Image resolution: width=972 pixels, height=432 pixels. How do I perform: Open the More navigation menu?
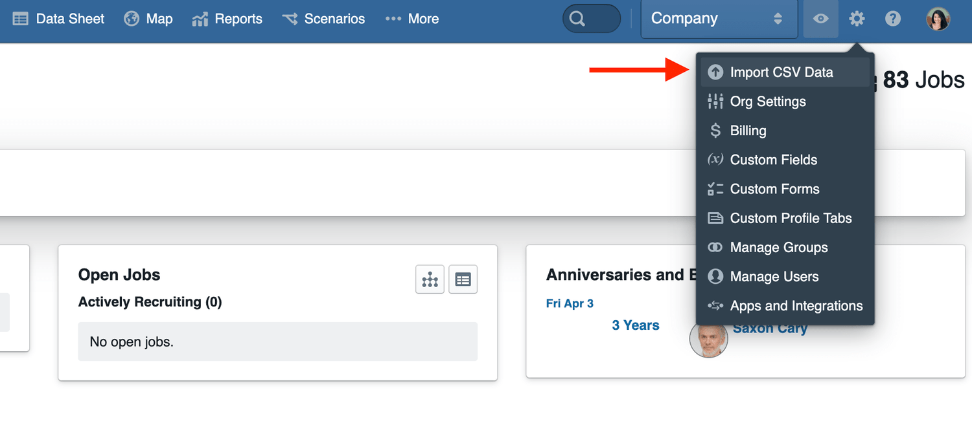(412, 19)
